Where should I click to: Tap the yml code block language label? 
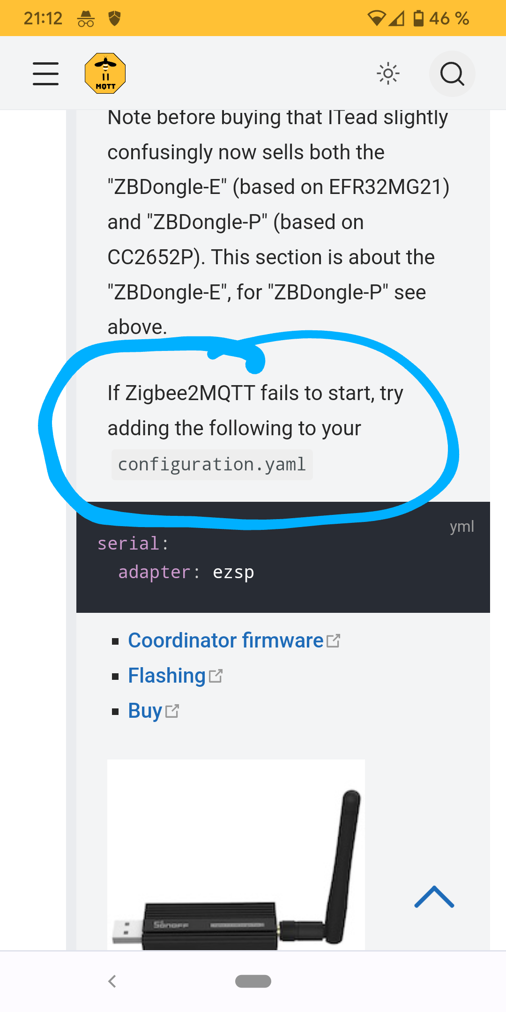pyautogui.click(x=461, y=526)
